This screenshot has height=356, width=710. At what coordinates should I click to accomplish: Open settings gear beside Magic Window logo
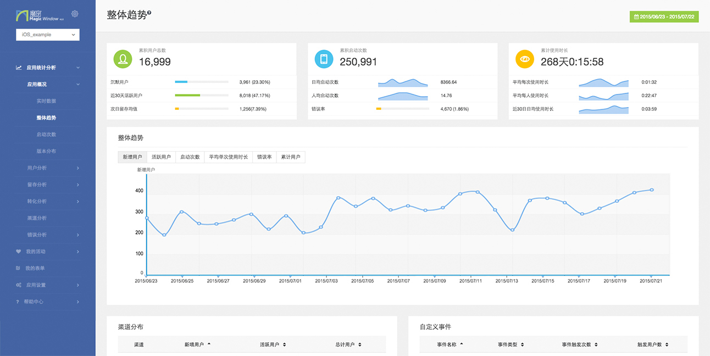point(75,14)
